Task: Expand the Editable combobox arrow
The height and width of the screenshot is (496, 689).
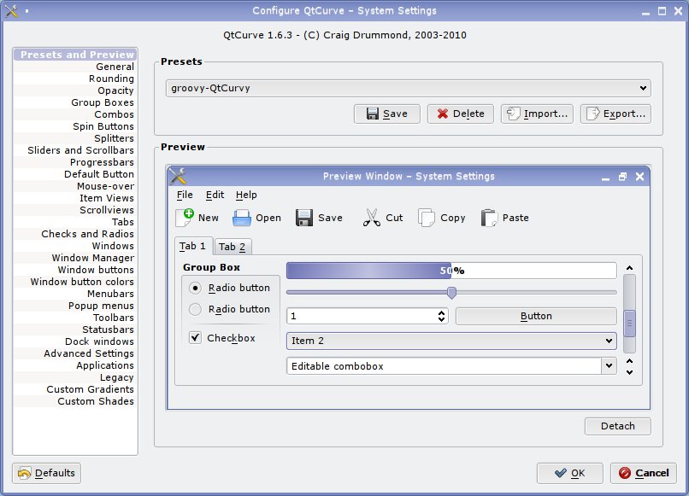Action: [x=609, y=365]
